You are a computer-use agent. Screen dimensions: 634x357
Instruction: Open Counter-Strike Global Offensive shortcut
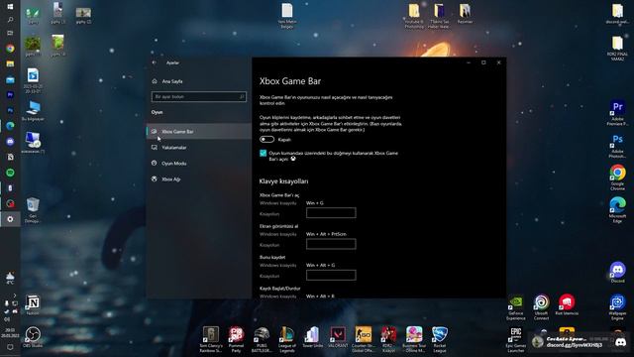[x=364, y=339]
